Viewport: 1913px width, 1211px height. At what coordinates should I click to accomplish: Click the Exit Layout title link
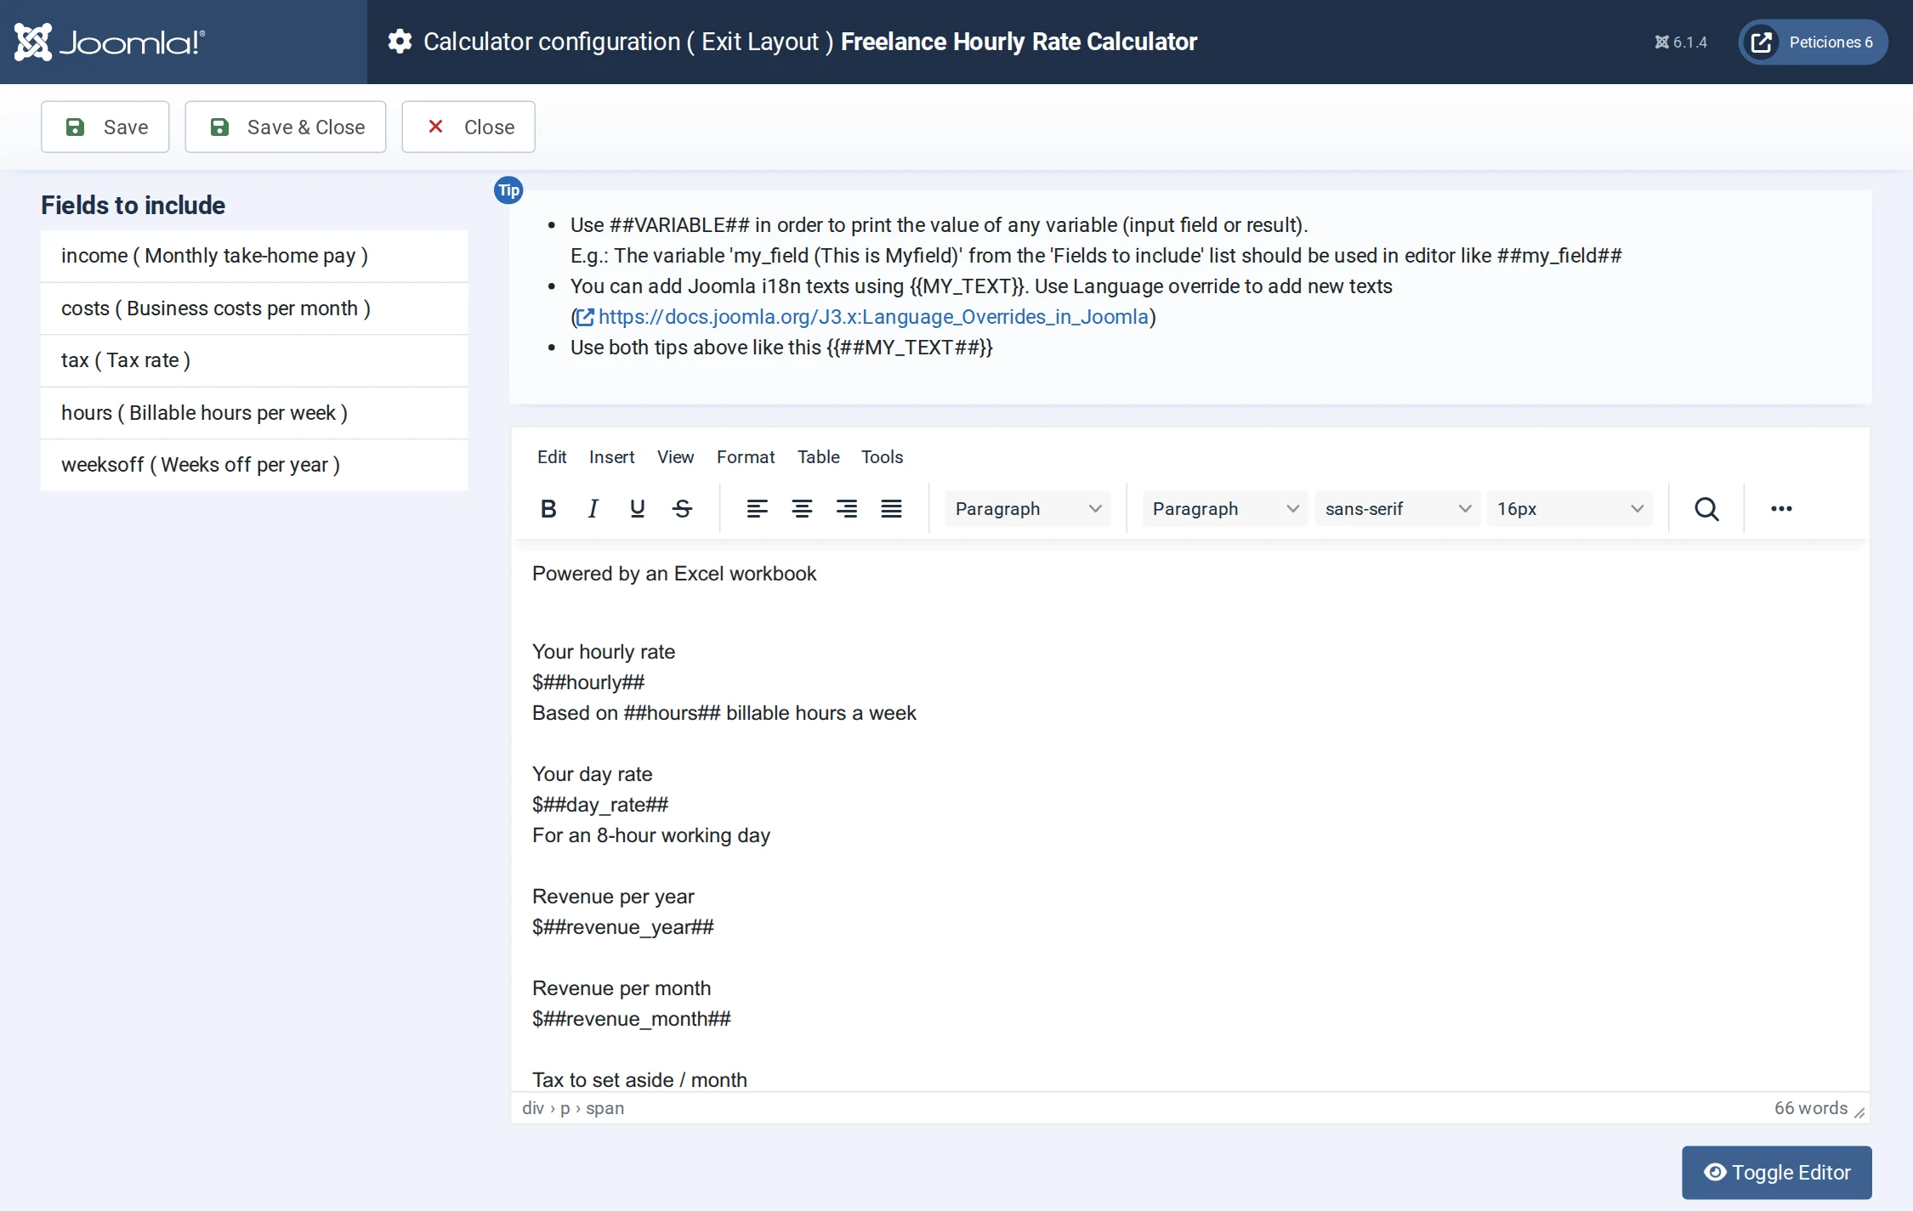point(759,42)
